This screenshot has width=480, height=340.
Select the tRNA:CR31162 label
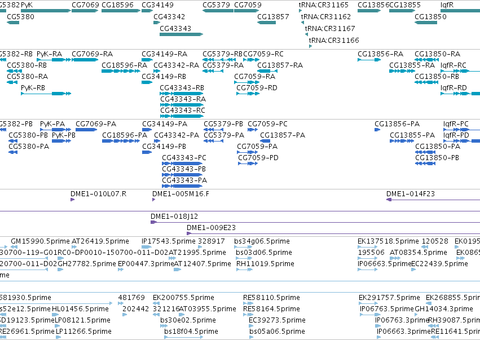326,16
